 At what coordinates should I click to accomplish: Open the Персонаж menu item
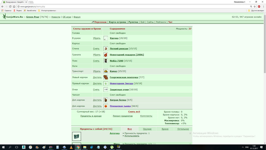pos(100,22)
